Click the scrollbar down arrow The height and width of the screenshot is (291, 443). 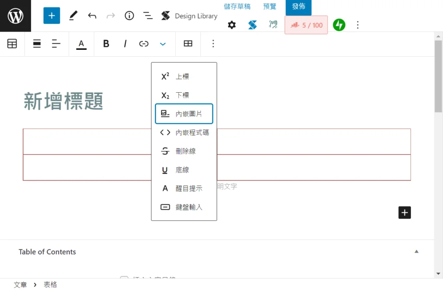(438, 274)
